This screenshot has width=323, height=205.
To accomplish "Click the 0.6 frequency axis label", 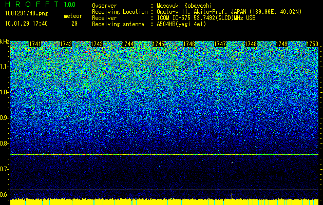I will pyautogui.click(x=4, y=195).
